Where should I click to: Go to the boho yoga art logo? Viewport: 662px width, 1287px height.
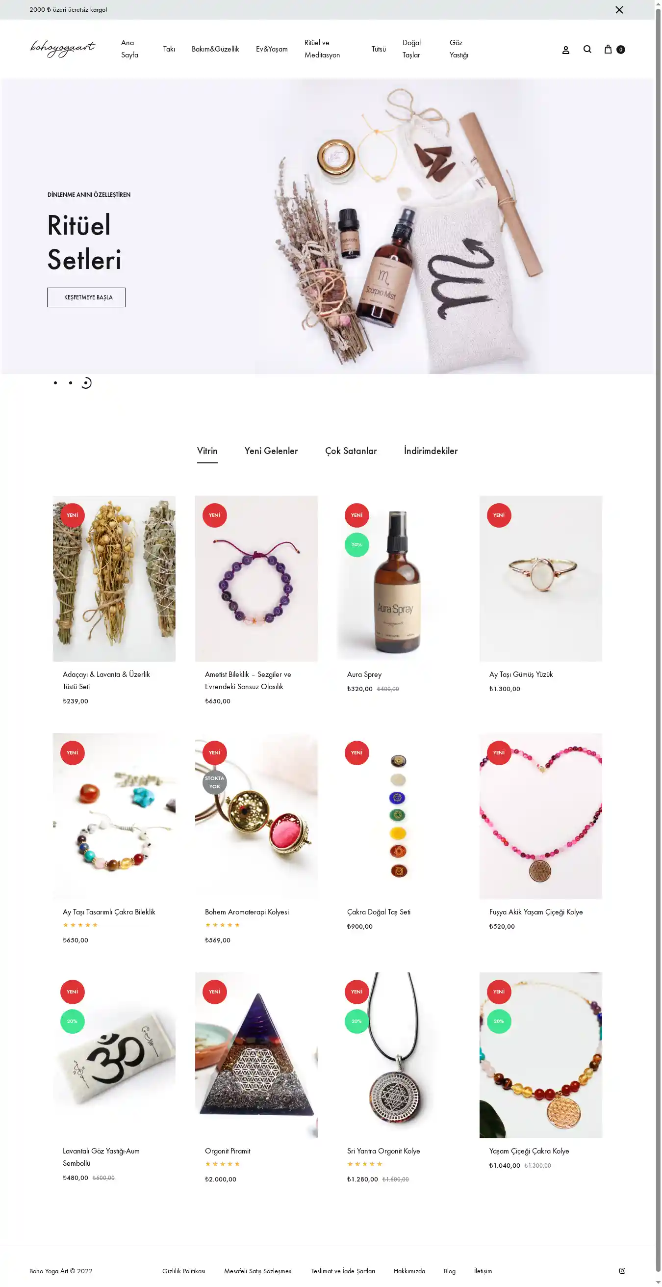coord(63,49)
